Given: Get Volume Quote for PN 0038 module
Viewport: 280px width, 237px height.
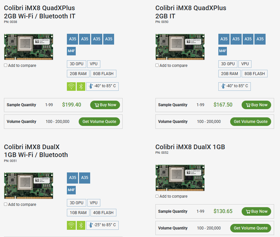Looking at the screenshot, I should pyautogui.click(x=99, y=122).
